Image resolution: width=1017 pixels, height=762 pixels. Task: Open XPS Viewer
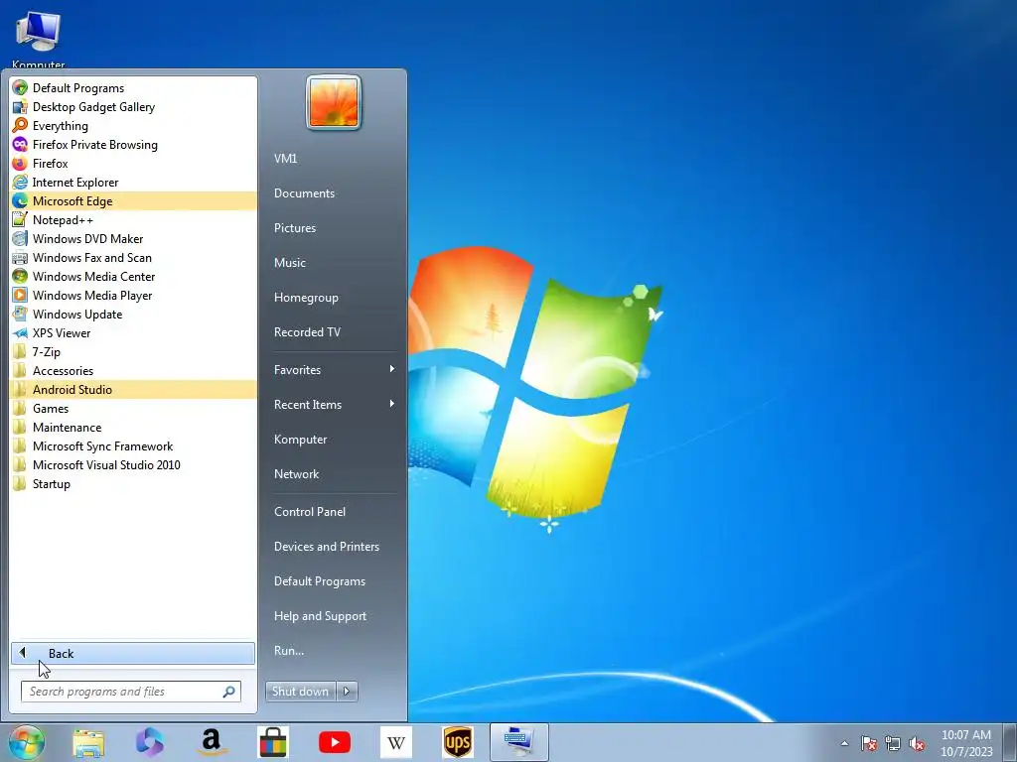coord(134,332)
